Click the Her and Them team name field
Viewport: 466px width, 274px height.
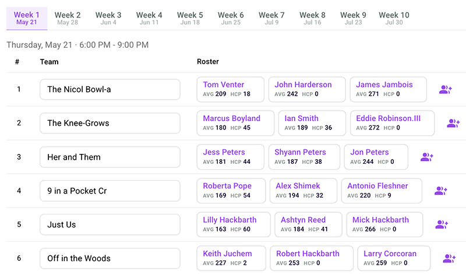[110, 157]
